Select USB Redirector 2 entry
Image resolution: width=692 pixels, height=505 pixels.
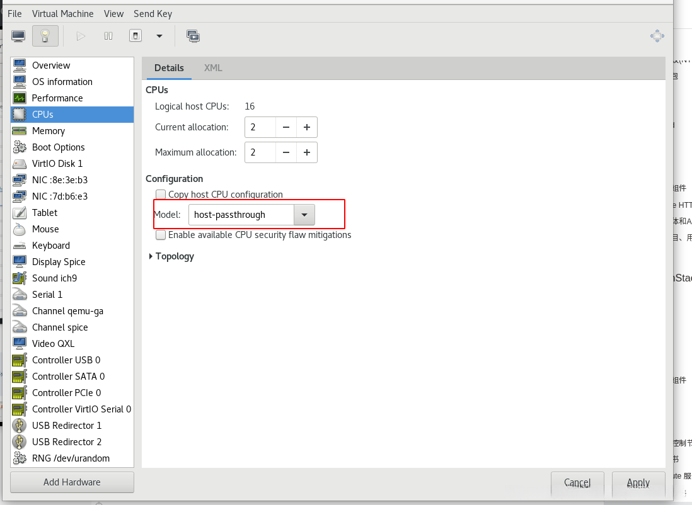[72, 441]
